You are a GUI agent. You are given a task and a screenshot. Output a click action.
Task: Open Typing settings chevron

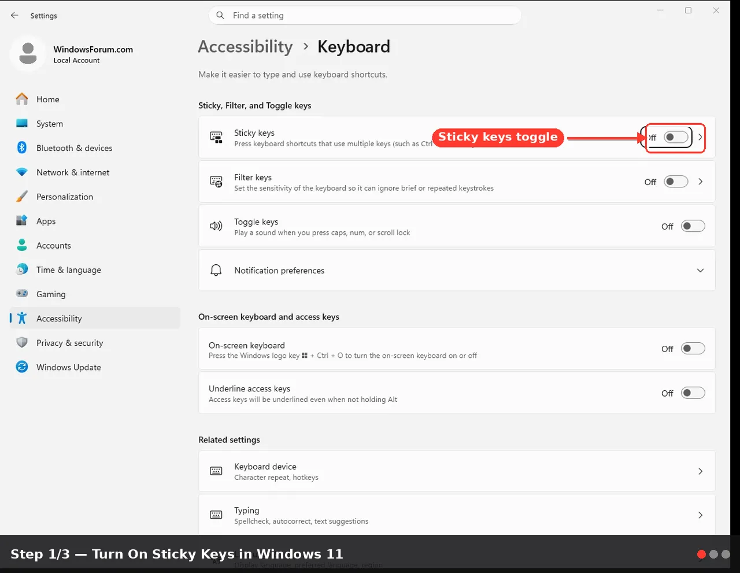point(700,515)
